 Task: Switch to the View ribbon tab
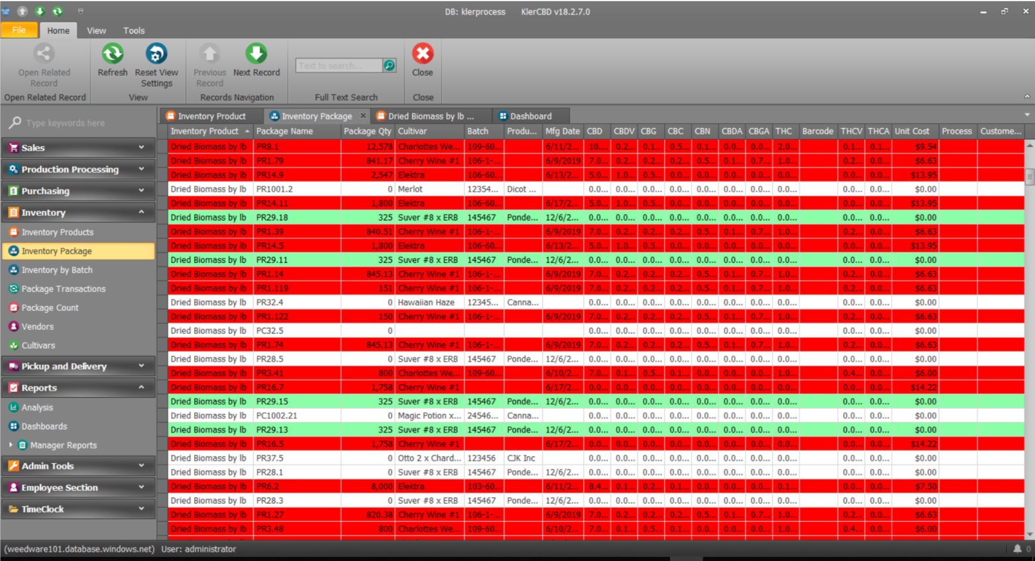(96, 30)
